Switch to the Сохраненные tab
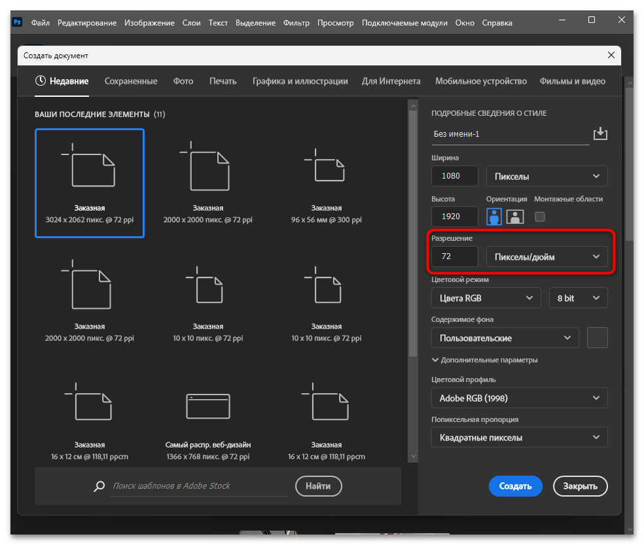Image resolution: width=644 pixels, height=545 pixels. click(x=131, y=81)
